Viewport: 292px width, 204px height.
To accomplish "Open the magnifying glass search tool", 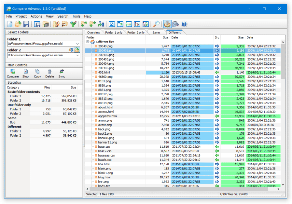I will coord(156,24).
